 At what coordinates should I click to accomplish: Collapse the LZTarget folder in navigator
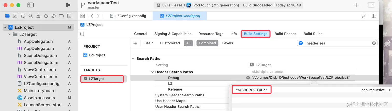pos(10,34)
